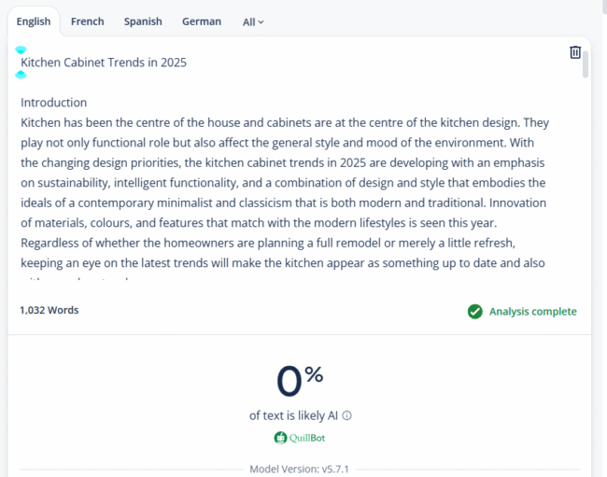Place cursor in 'Kitchen Cabinet Trends in 2025' title
Image resolution: width=607 pixels, height=477 pixels.
coord(104,63)
